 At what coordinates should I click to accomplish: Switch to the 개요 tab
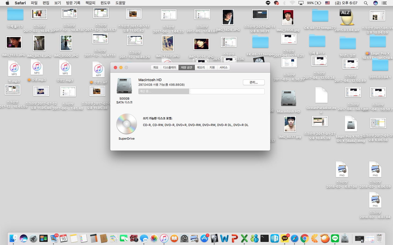(156, 68)
